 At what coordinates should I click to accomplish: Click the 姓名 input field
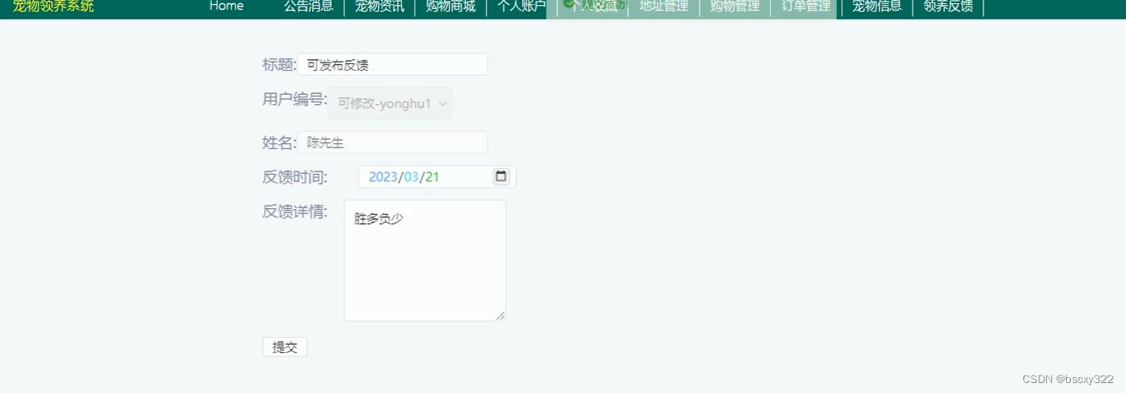(392, 142)
